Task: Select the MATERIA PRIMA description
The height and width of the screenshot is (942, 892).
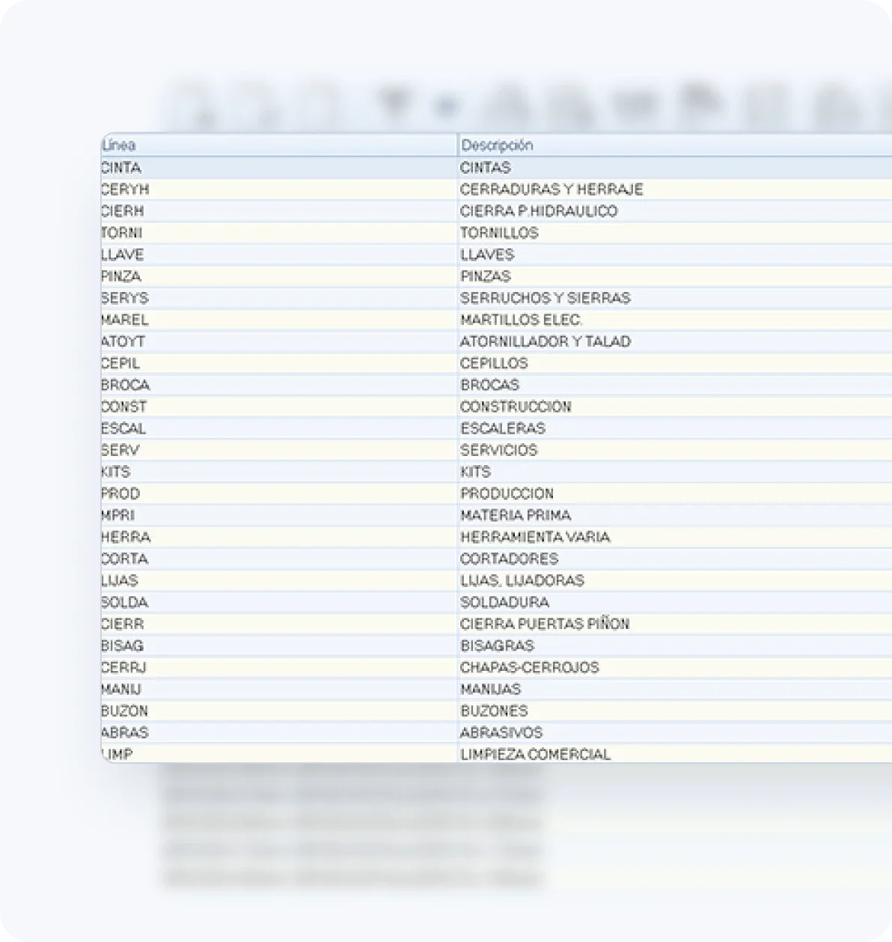Action: pyautogui.click(x=516, y=515)
